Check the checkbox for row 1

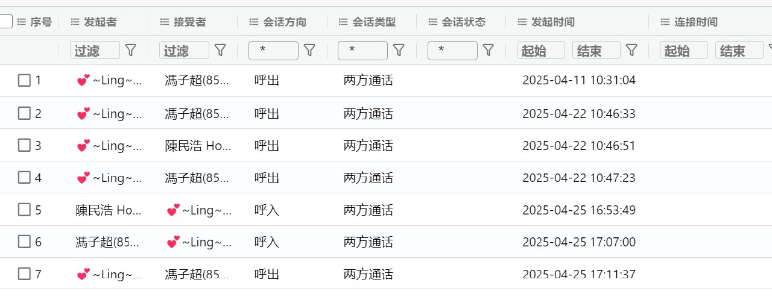coord(24,80)
